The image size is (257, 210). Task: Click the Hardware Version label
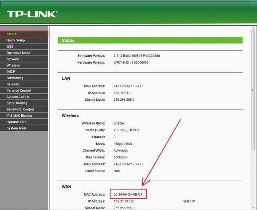click(x=91, y=62)
